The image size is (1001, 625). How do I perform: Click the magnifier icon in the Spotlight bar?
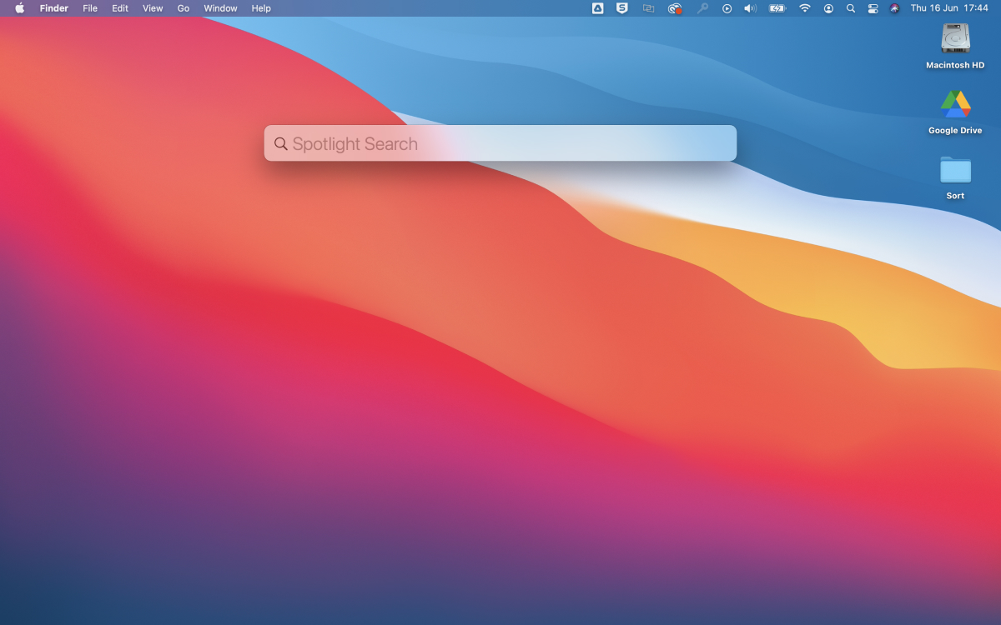(x=281, y=143)
